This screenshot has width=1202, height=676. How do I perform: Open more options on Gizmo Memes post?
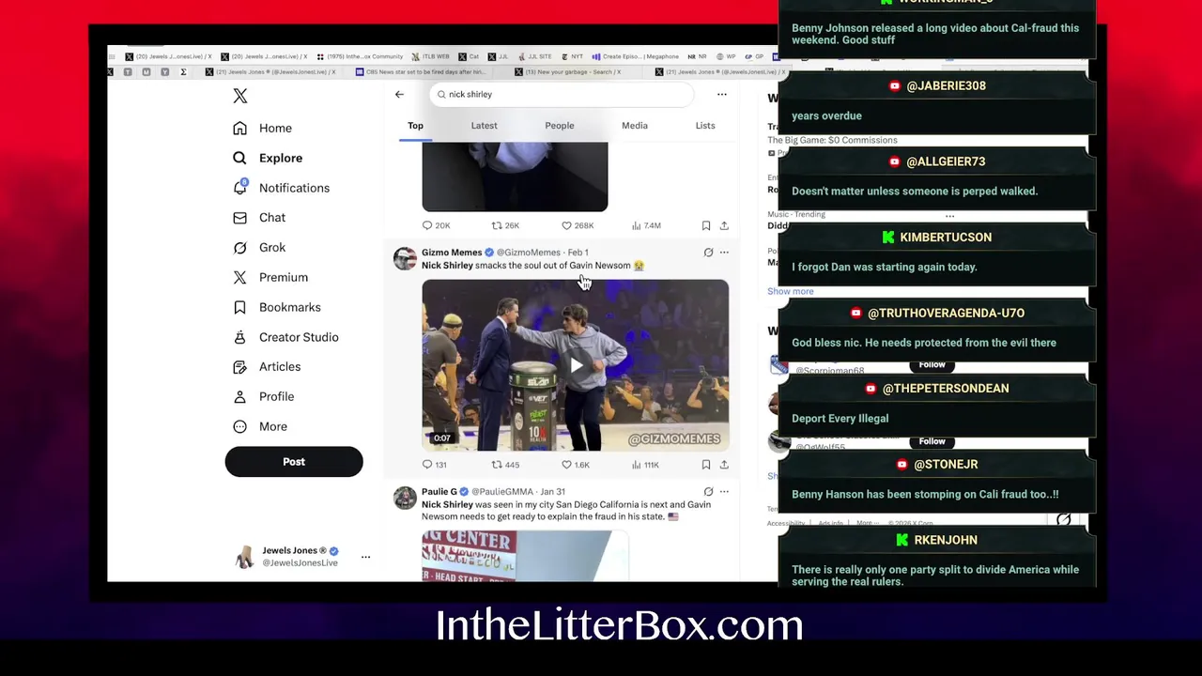point(724,253)
